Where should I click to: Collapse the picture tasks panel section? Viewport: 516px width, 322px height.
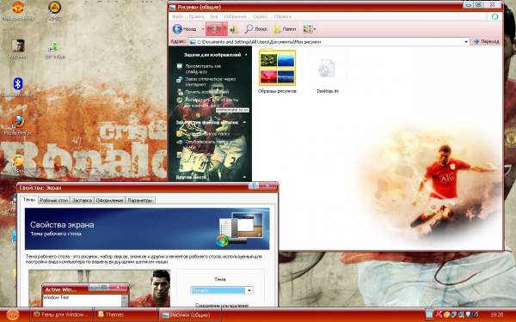coord(246,55)
